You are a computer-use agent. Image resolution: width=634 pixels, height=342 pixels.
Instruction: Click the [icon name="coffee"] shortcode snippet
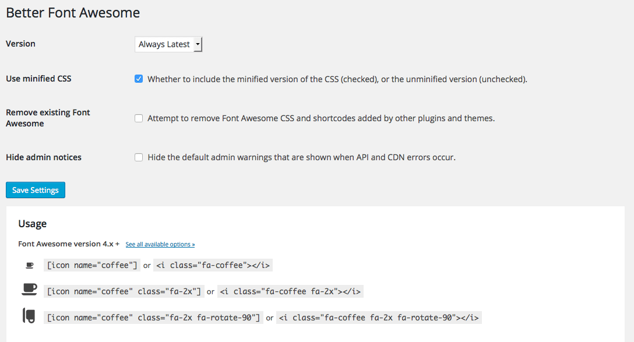click(91, 265)
